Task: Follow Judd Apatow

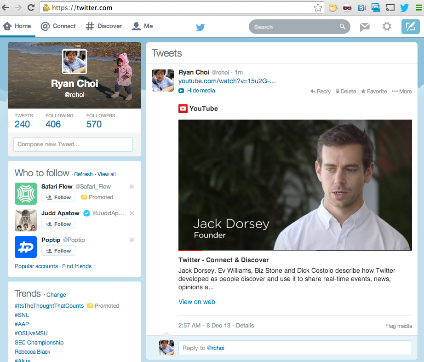Action: coord(58,224)
